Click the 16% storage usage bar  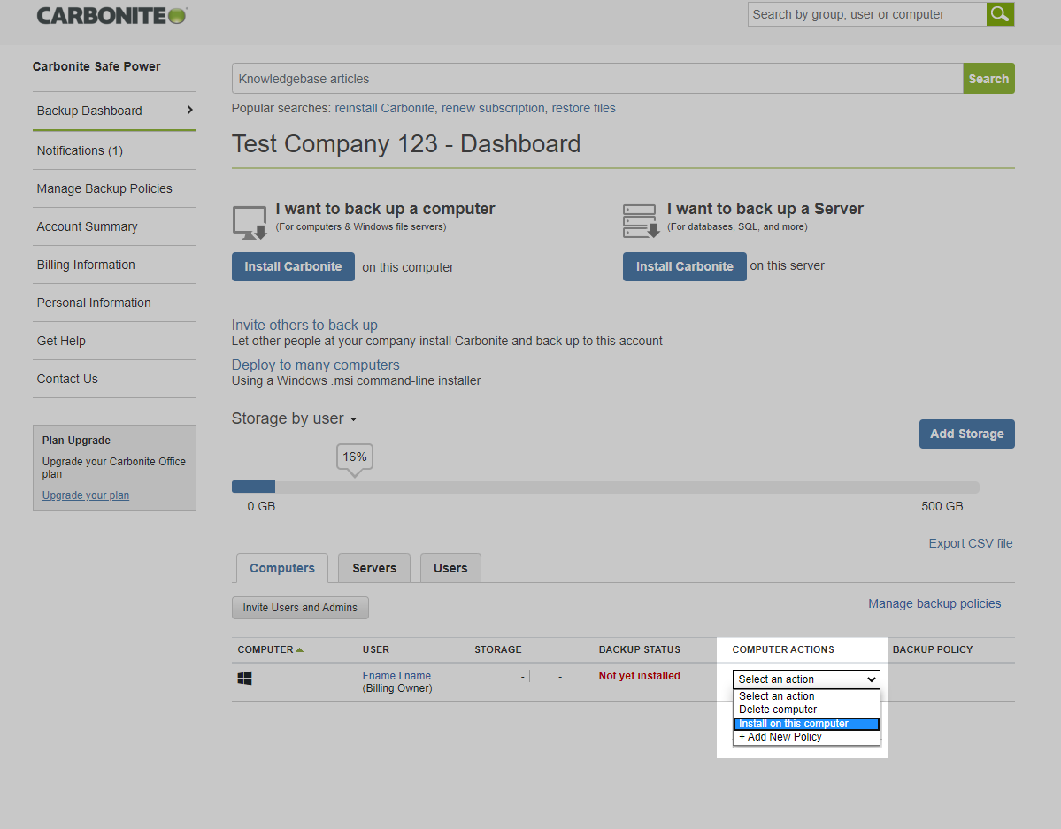click(254, 487)
